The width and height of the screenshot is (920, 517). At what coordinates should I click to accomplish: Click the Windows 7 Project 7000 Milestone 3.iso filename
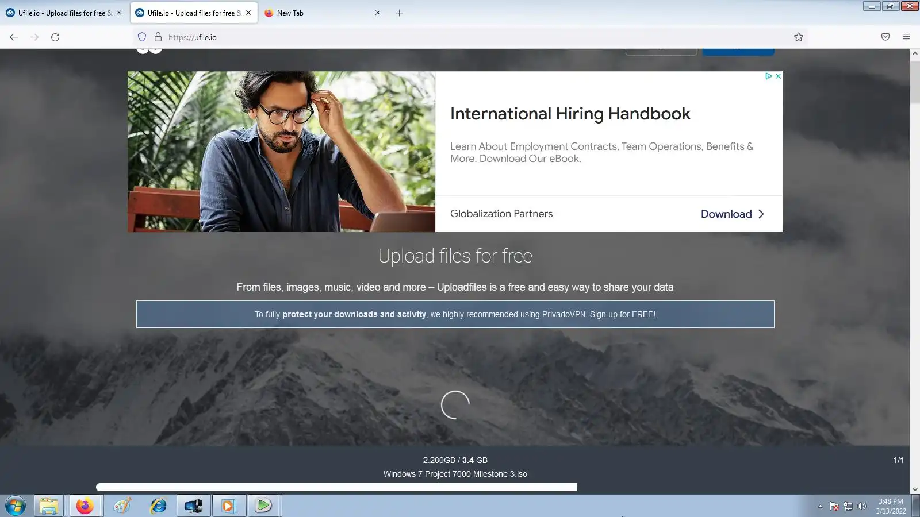[455, 474]
